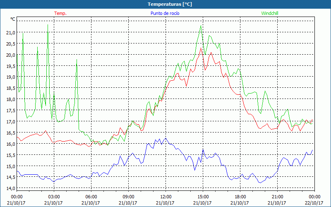Click the 18:00 time axis label

(240, 197)
